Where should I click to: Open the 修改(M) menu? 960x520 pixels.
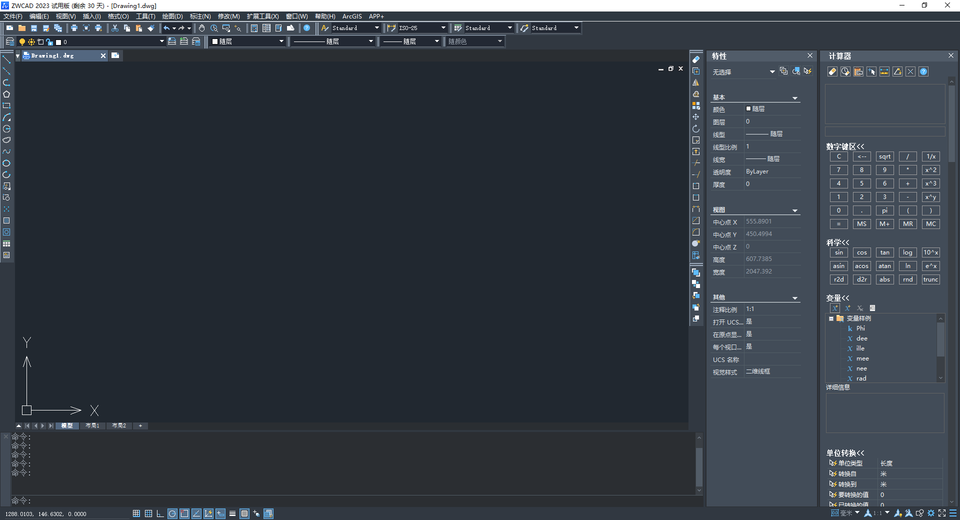click(229, 16)
